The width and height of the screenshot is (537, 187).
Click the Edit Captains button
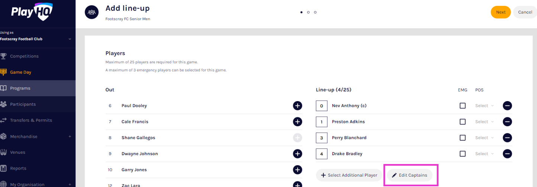pos(410,175)
